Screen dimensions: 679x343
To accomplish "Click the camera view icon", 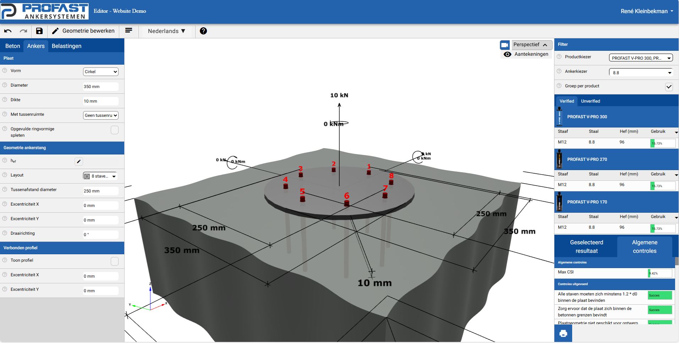I will click(505, 45).
